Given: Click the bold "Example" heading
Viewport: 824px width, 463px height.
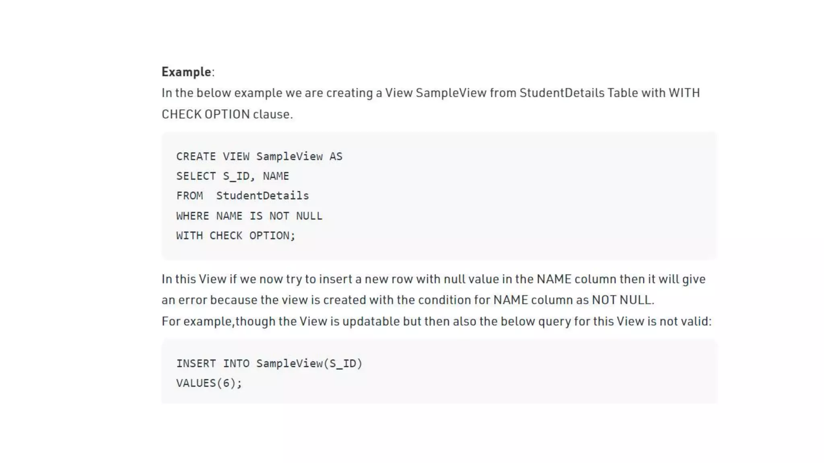Looking at the screenshot, I should (186, 72).
